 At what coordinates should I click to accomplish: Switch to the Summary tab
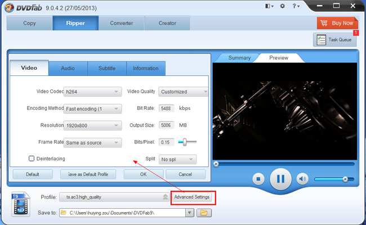tap(239, 58)
